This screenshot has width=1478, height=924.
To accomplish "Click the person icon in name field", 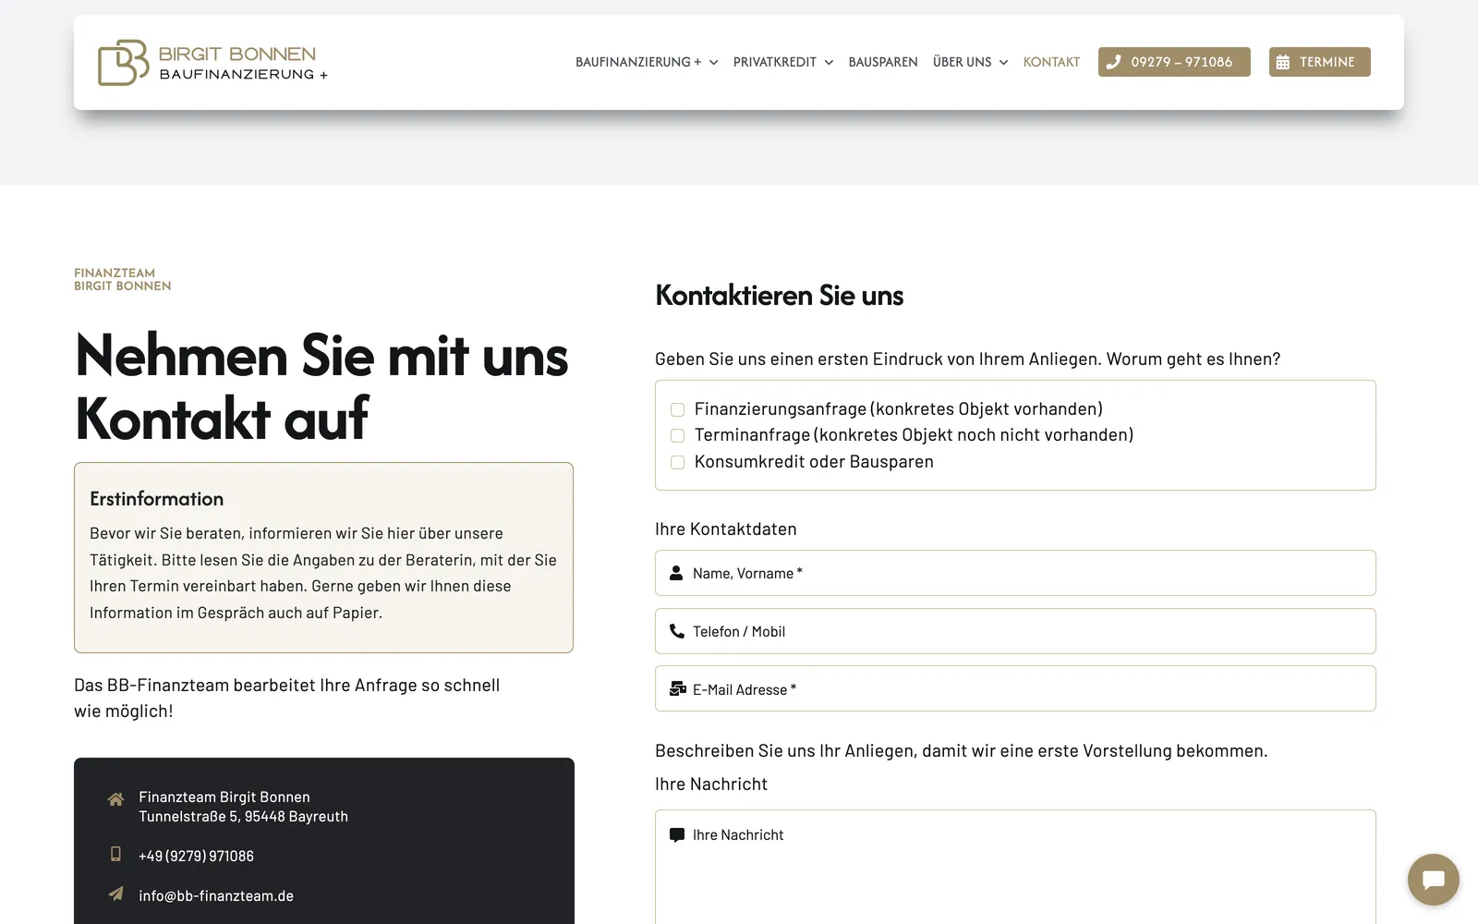I will 676,573.
